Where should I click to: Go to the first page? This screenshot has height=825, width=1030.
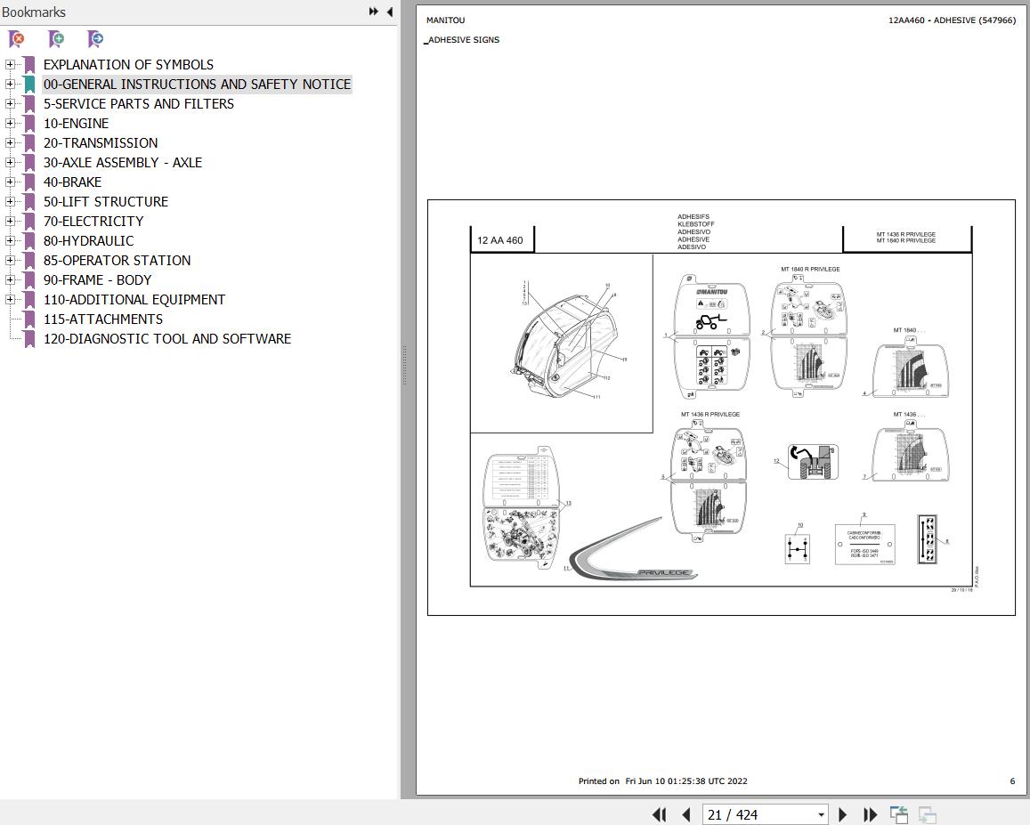tap(659, 814)
